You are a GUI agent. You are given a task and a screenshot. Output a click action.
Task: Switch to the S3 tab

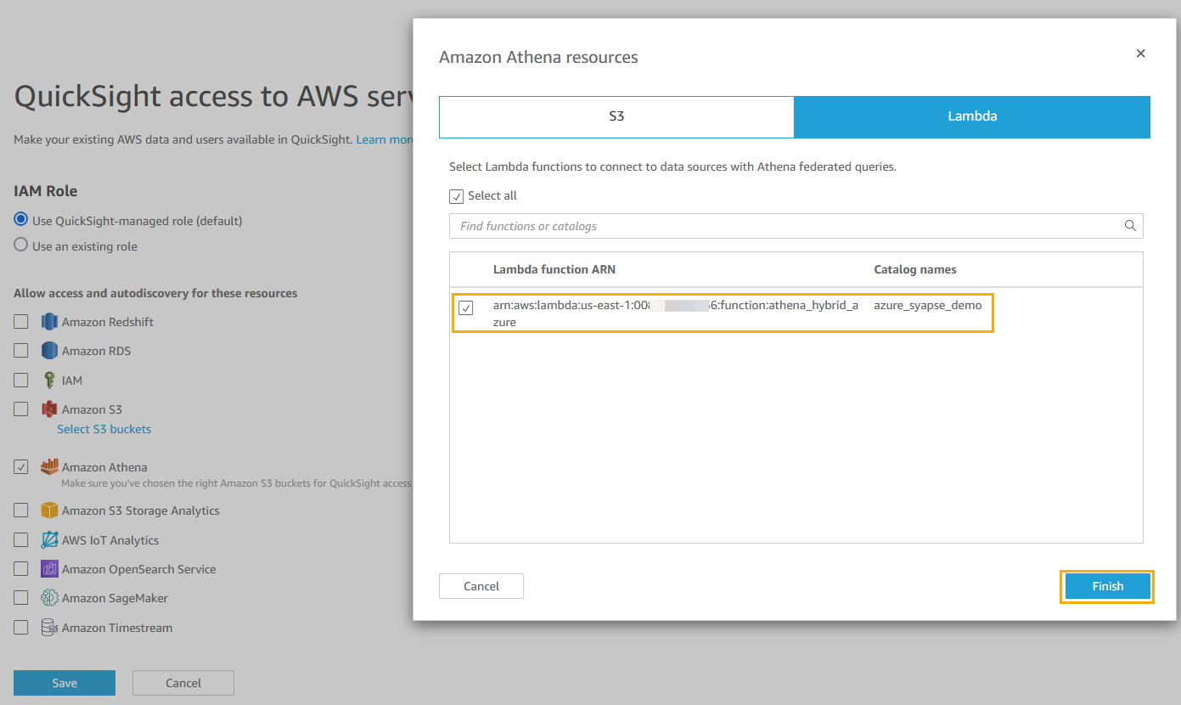coord(616,116)
